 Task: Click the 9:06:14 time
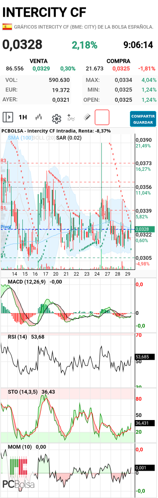tap(138, 45)
